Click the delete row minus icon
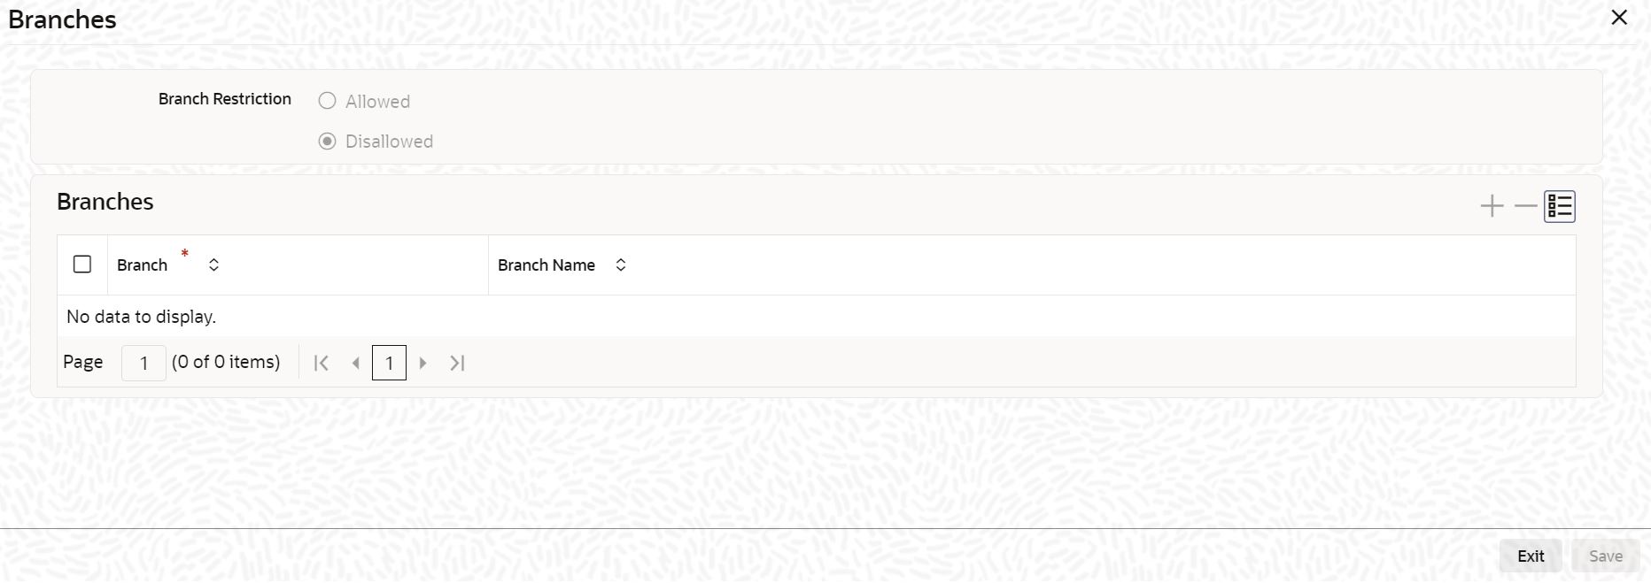 click(x=1525, y=206)
